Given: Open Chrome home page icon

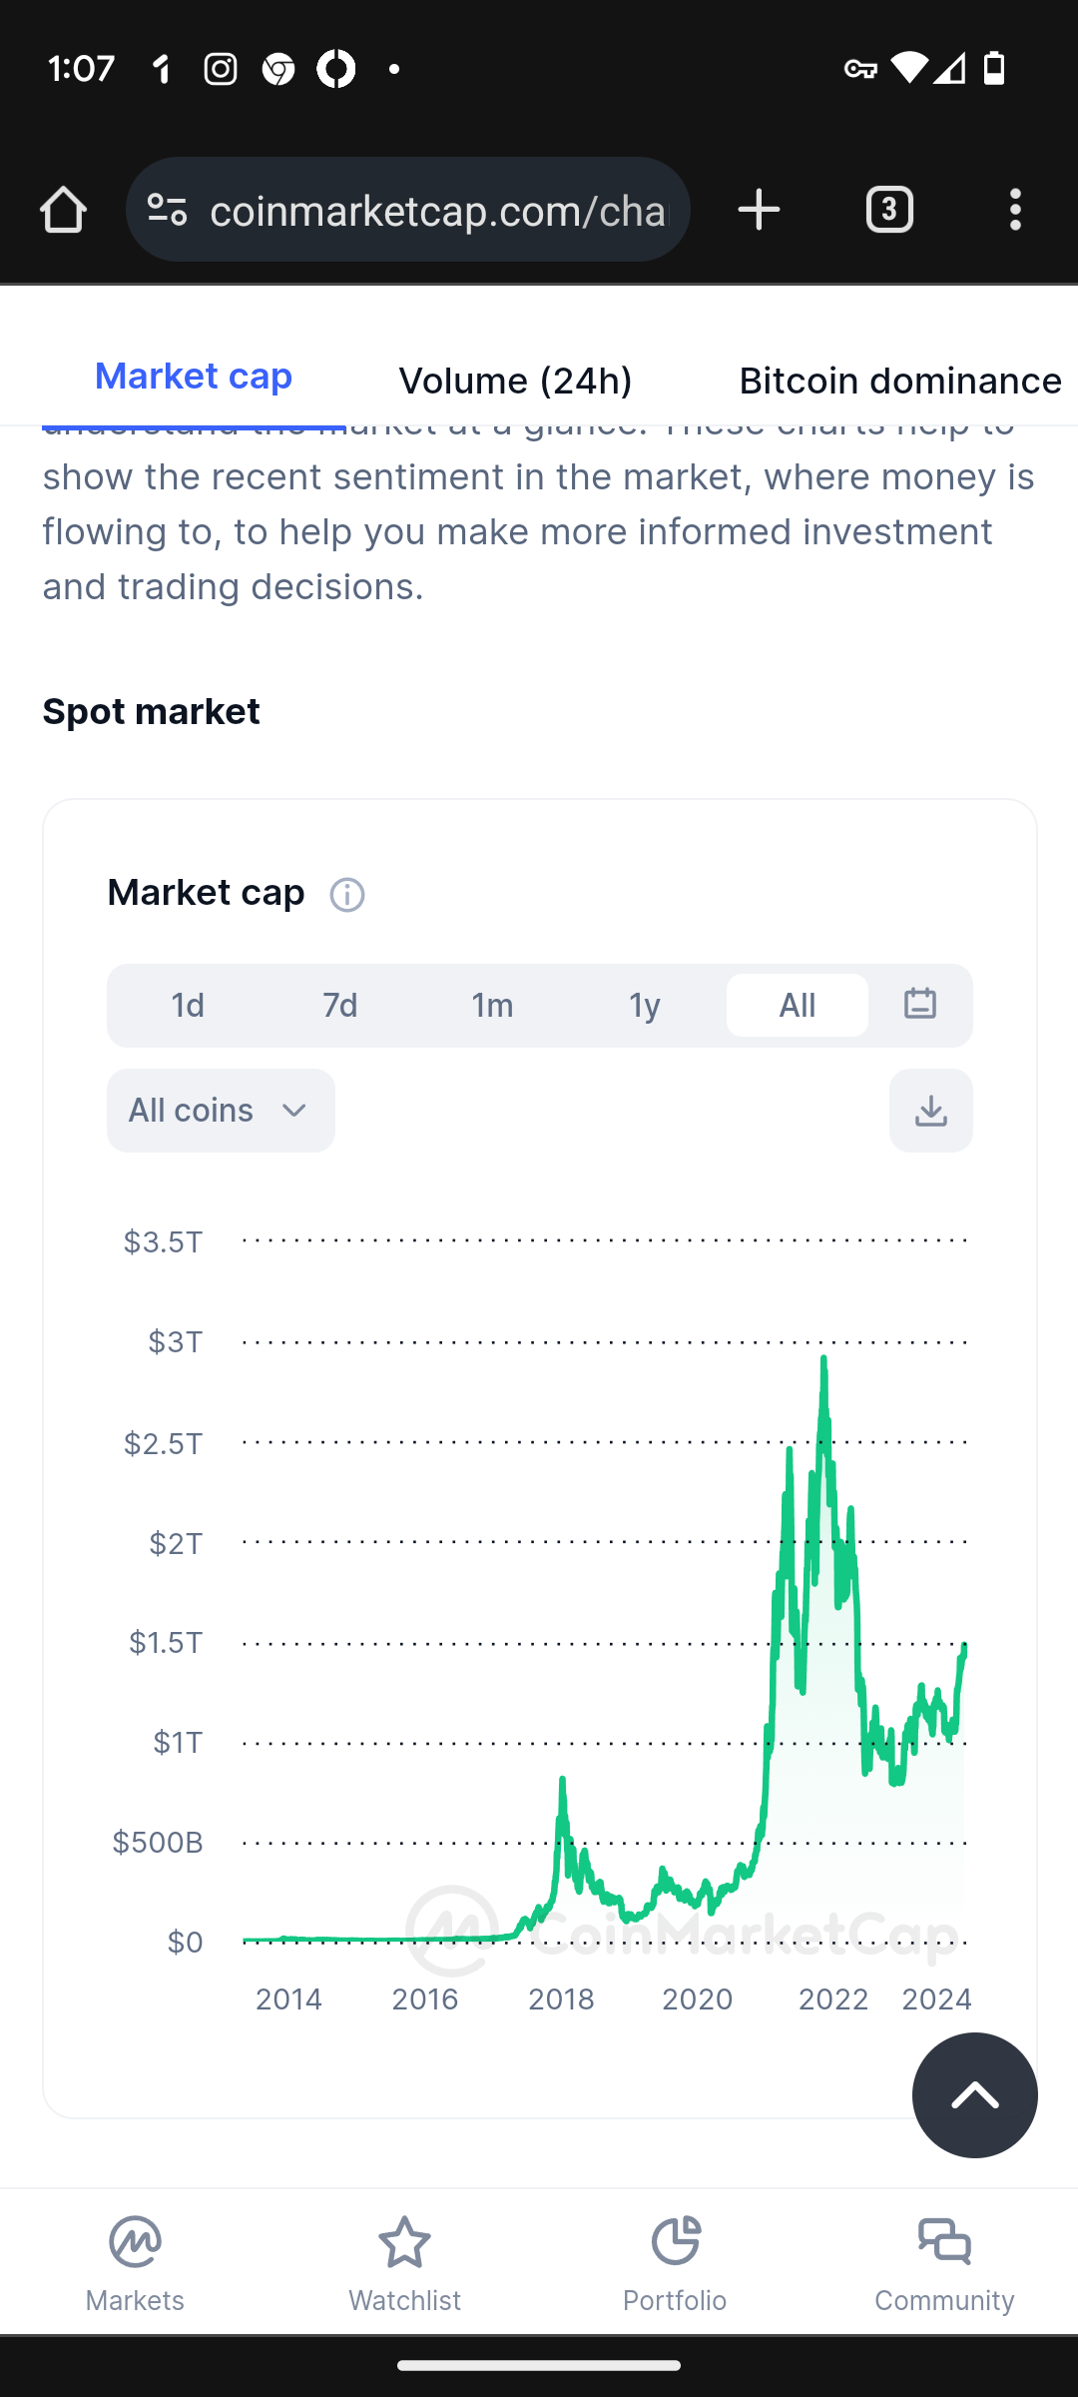Looking at the screenshot, I should (63, 211).
